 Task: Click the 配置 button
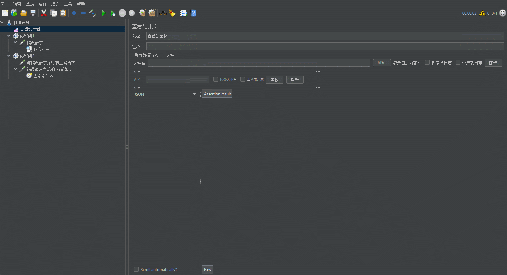(x=493, y=63)
